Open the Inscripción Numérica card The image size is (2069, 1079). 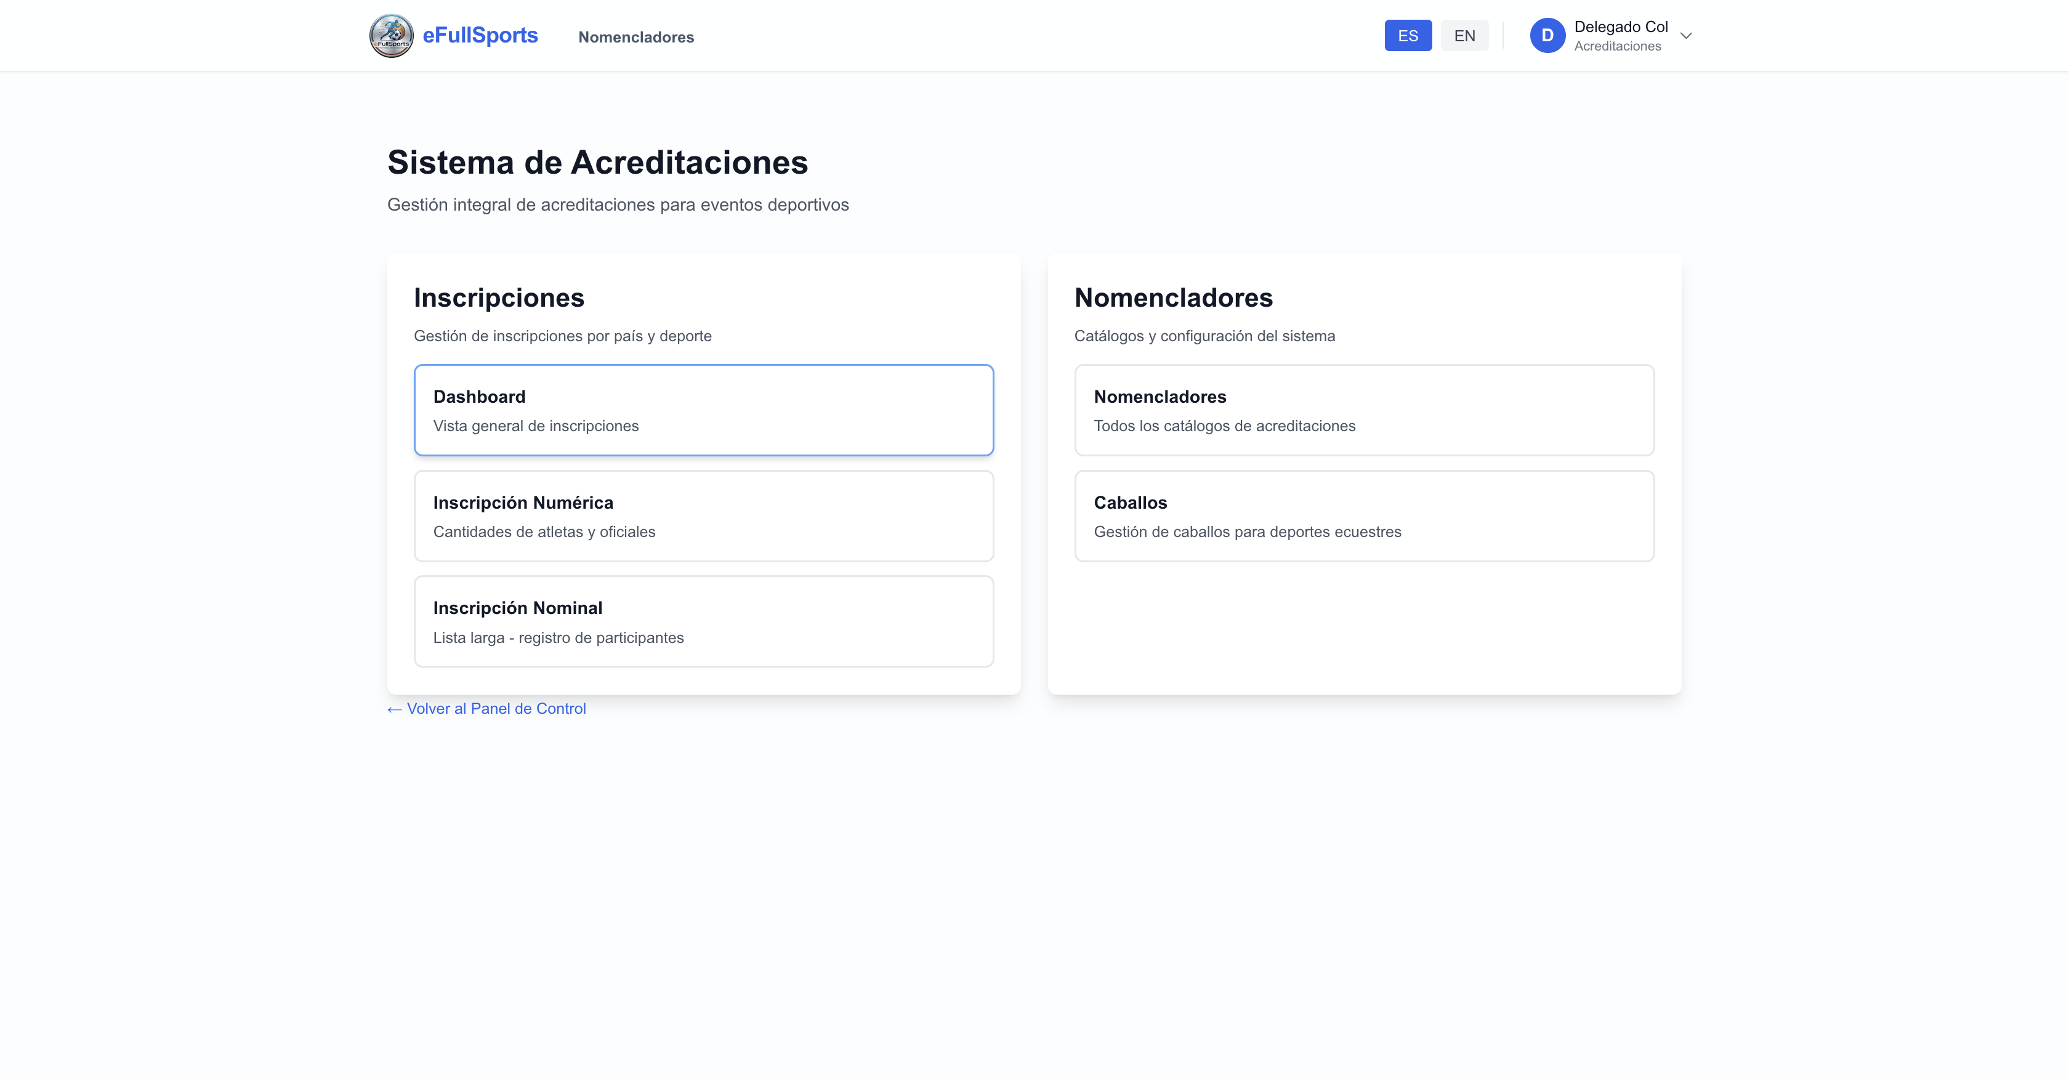tap(703, 516)
